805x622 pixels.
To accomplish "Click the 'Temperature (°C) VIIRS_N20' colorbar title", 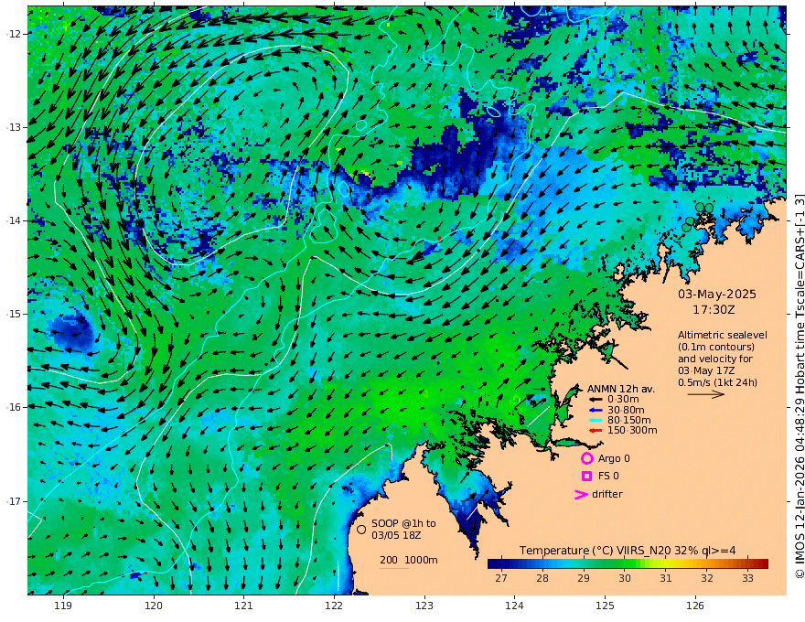I will (595, 551).
